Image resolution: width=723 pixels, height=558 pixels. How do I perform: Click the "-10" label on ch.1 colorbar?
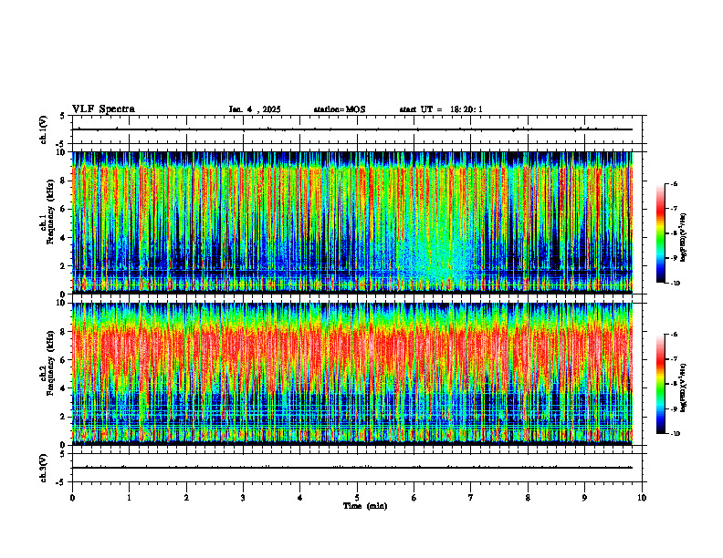tap(676, 284)
